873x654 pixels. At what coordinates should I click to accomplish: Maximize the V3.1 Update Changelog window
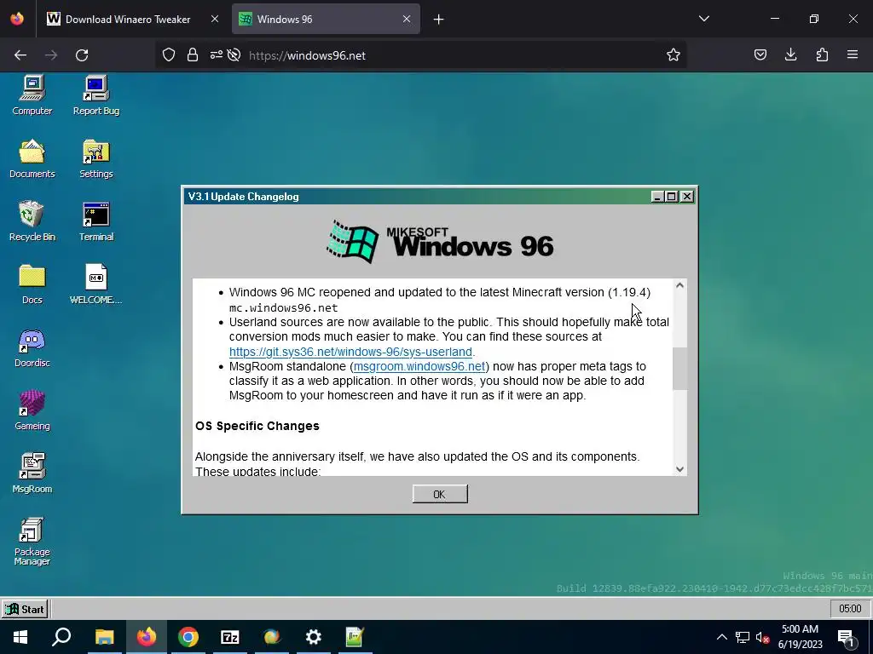coord(672,197)
